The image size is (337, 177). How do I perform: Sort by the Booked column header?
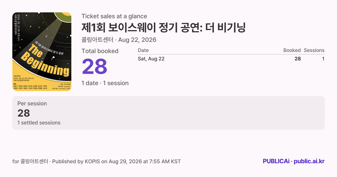click(x=292, y=50)
